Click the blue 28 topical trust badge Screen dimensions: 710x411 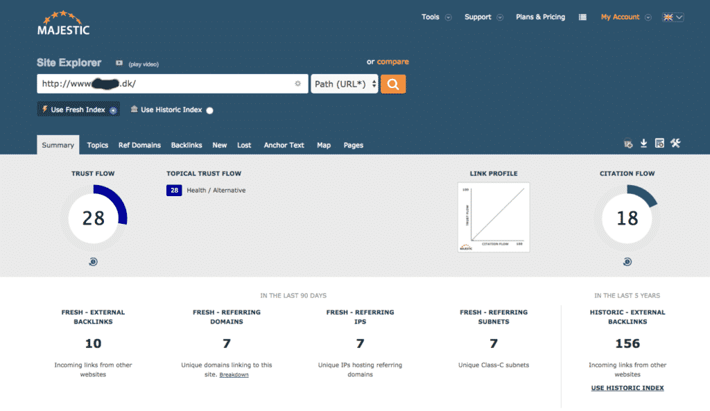(174, 191)
